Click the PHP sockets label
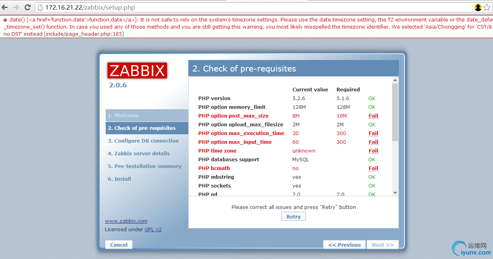 215,186
